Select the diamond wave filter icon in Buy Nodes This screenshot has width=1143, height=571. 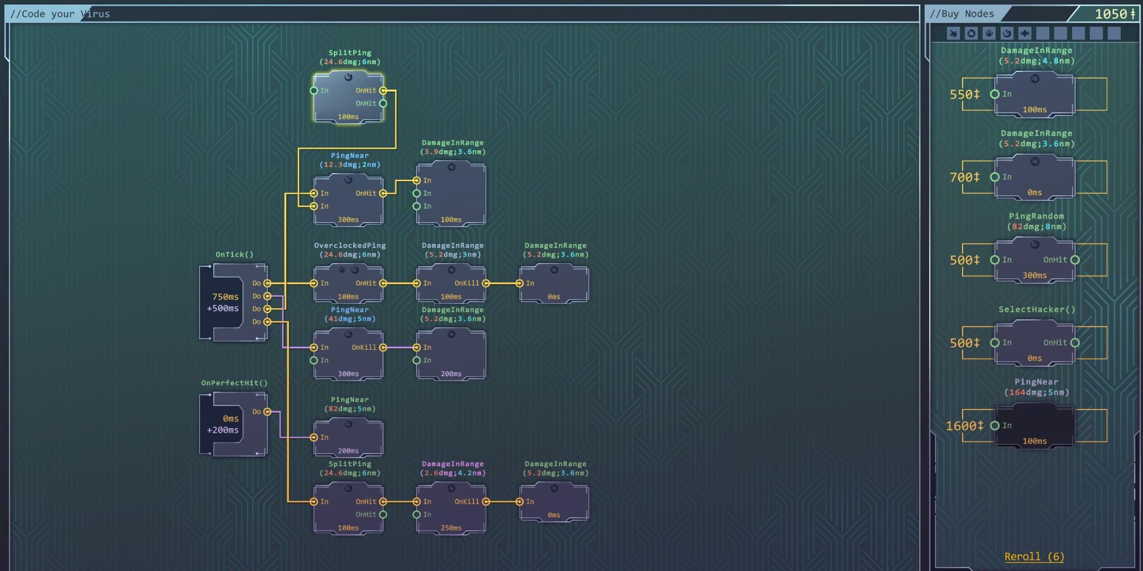click(1025, 34)
